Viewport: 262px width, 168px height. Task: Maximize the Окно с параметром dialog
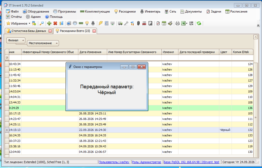click(133, 67)
